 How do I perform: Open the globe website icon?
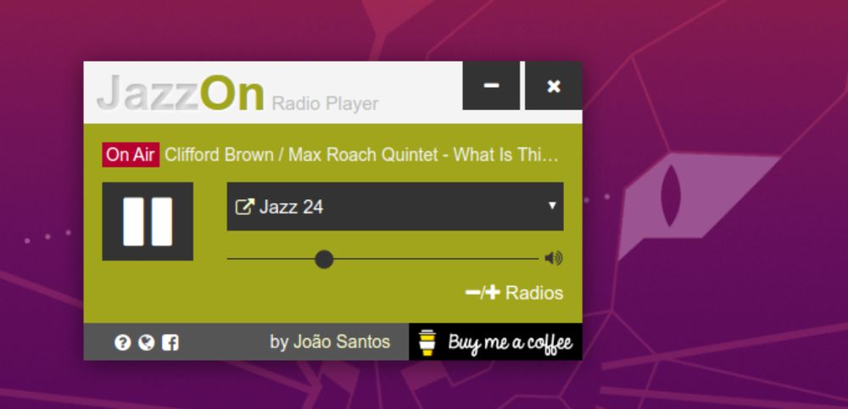[146, 343]
